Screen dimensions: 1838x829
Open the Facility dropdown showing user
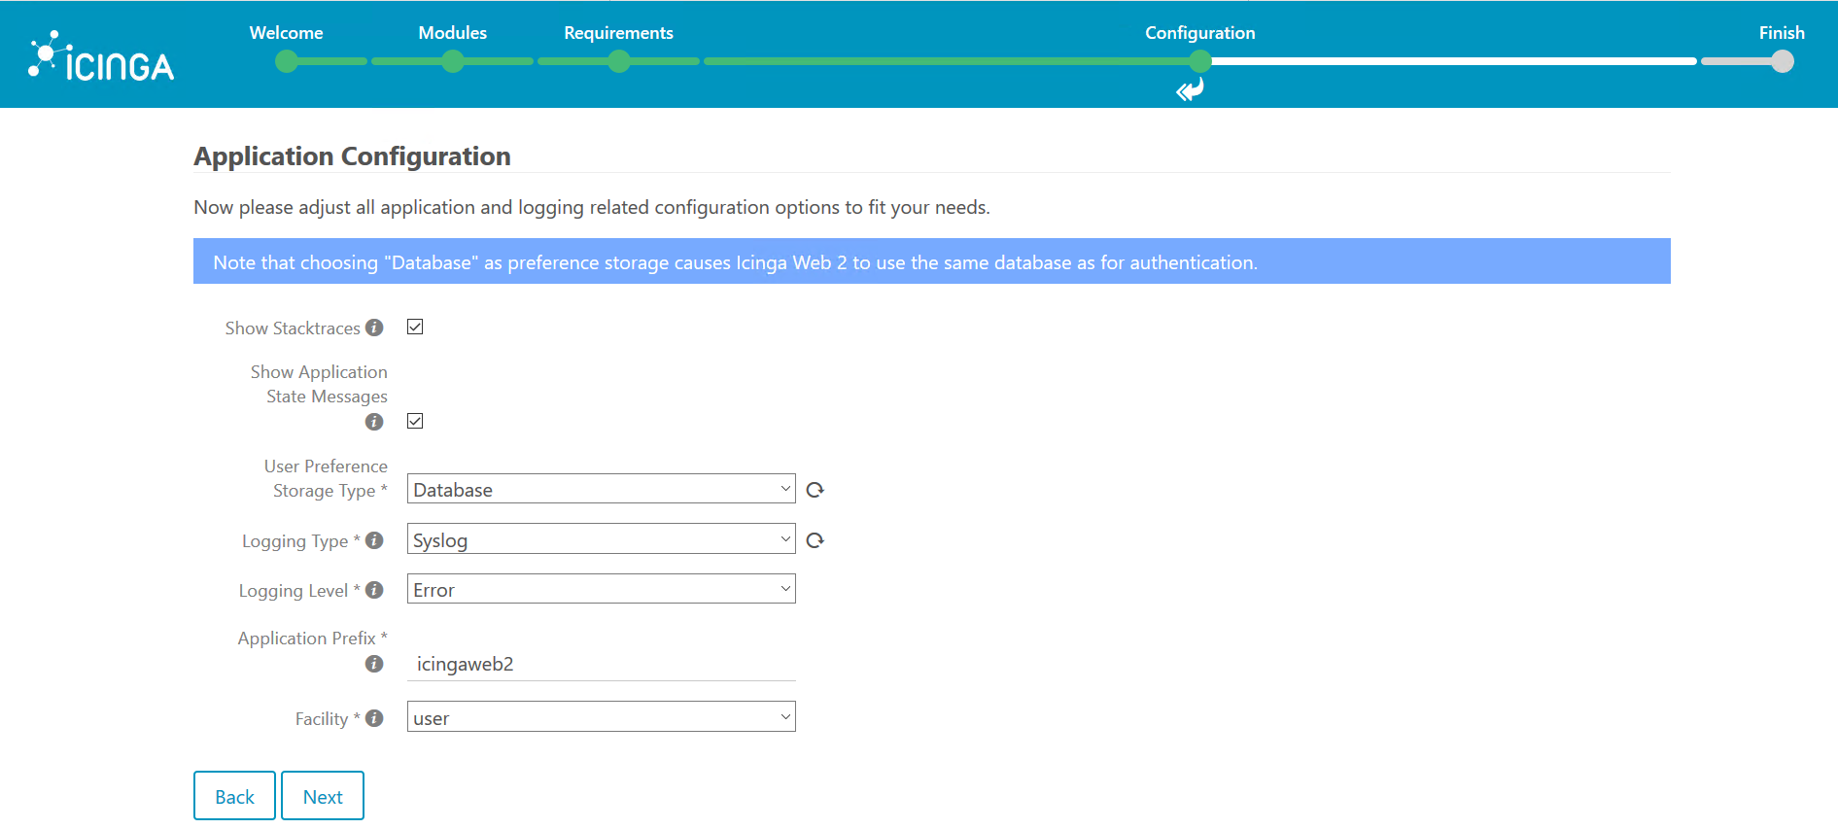coord(601,717)
